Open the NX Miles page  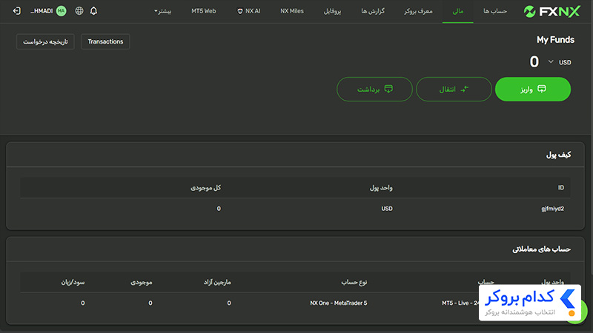coord(292,11)
